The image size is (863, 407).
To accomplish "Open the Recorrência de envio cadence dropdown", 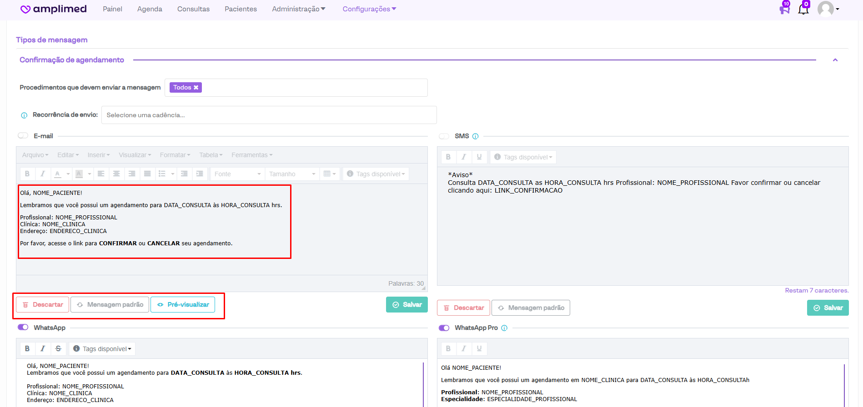I will click(x=269, y=115).
